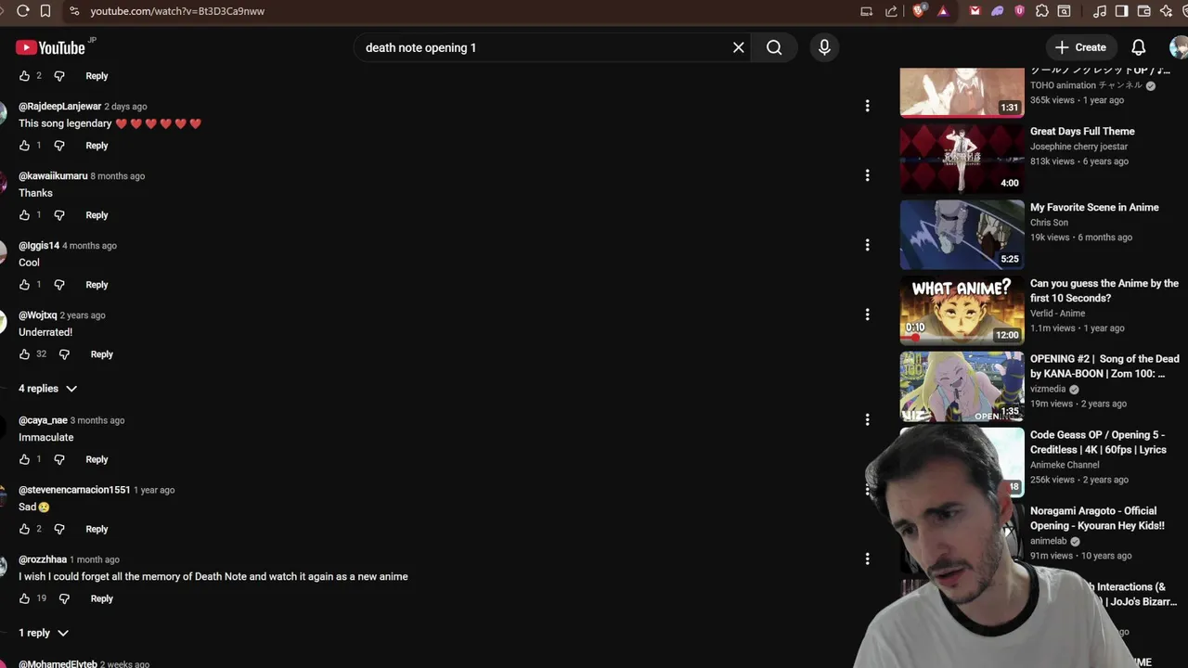Open @RajdeepLanjewar's channel link
The image size is (1188, 668).
[59, 107]
